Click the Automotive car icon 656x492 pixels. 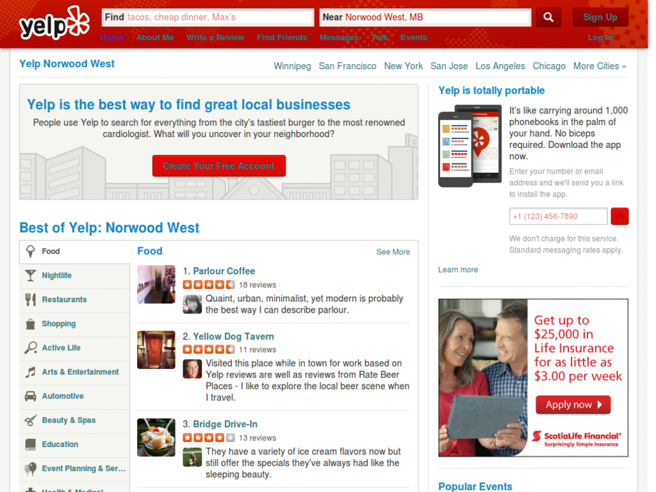click(x=29, y=397)
